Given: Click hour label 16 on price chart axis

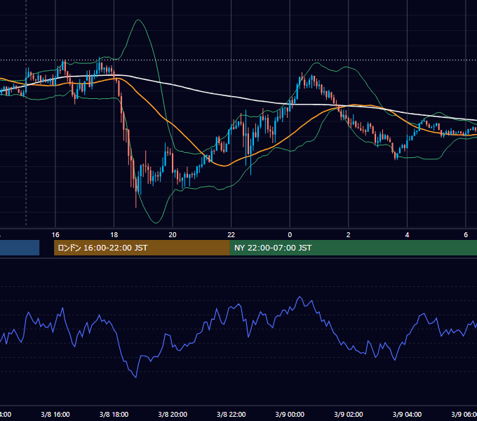Looking at the screenshot, I should pyautogui.click(x=55, y=235).
